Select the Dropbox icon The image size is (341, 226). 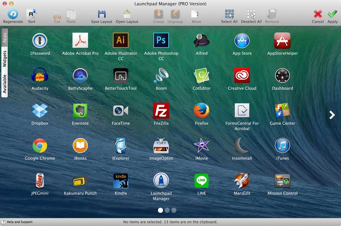[40, 111]
